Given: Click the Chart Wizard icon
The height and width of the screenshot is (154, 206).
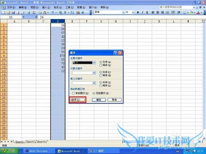Looking at the screenshot, I should [x=78, y=12].
